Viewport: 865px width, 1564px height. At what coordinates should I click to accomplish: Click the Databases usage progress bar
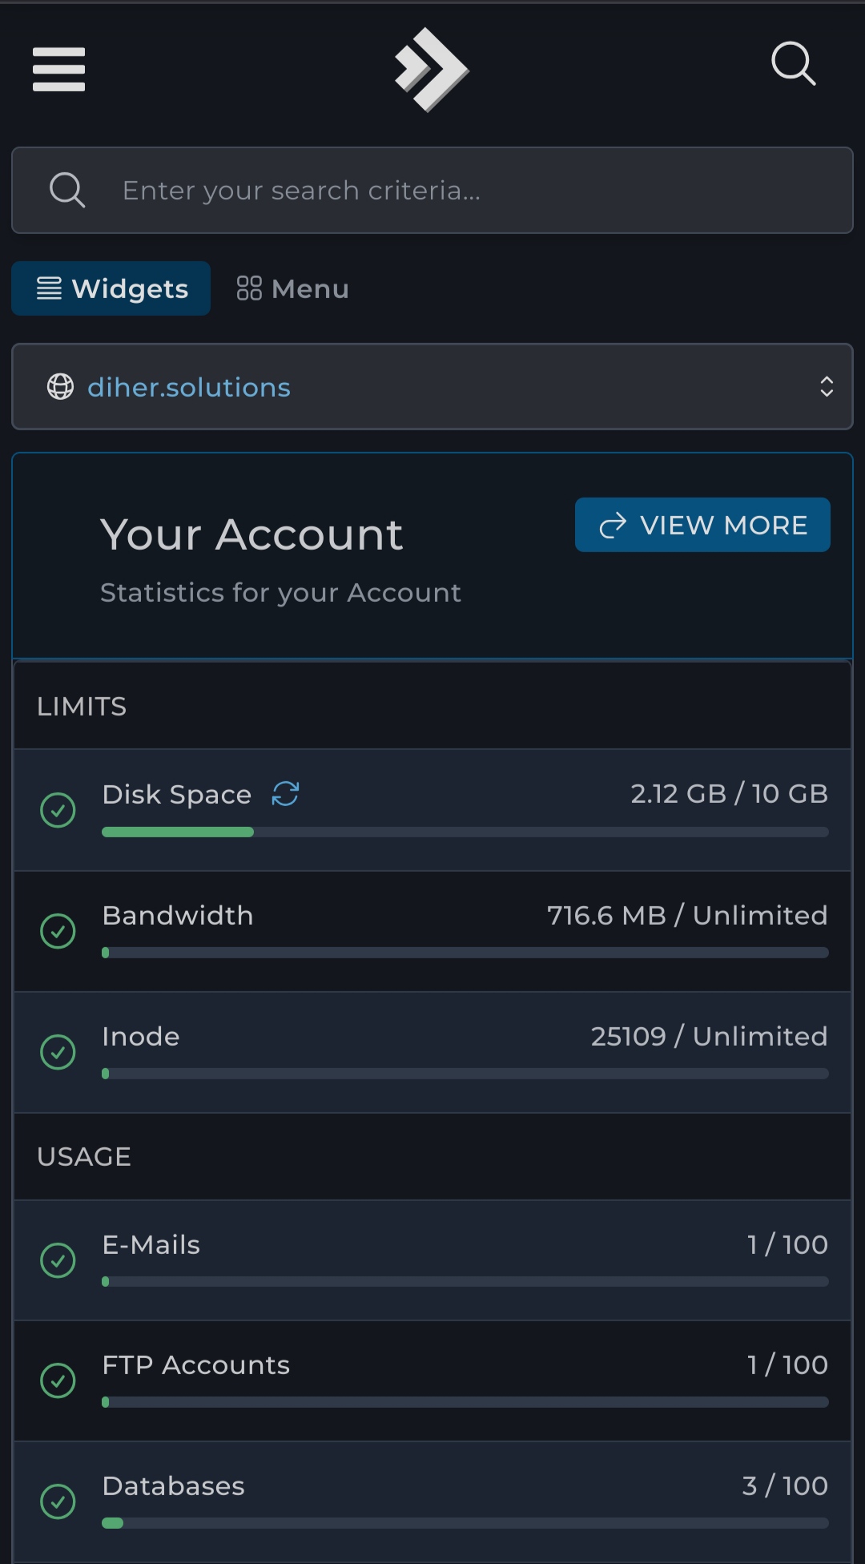[465, 1523]
